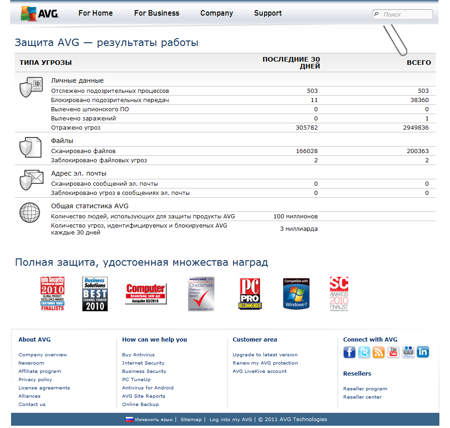This screenshot has width=450, height=428.
Task: Open the Reseller center link
Action: coord(362,397)
